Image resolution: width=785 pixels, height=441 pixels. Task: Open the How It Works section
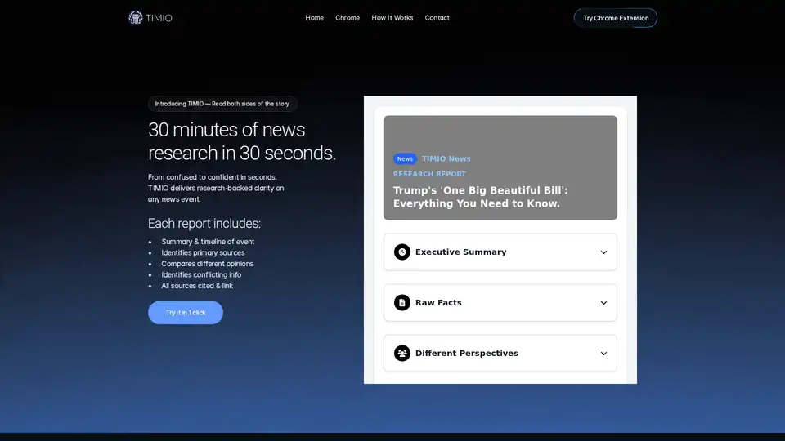392,18
